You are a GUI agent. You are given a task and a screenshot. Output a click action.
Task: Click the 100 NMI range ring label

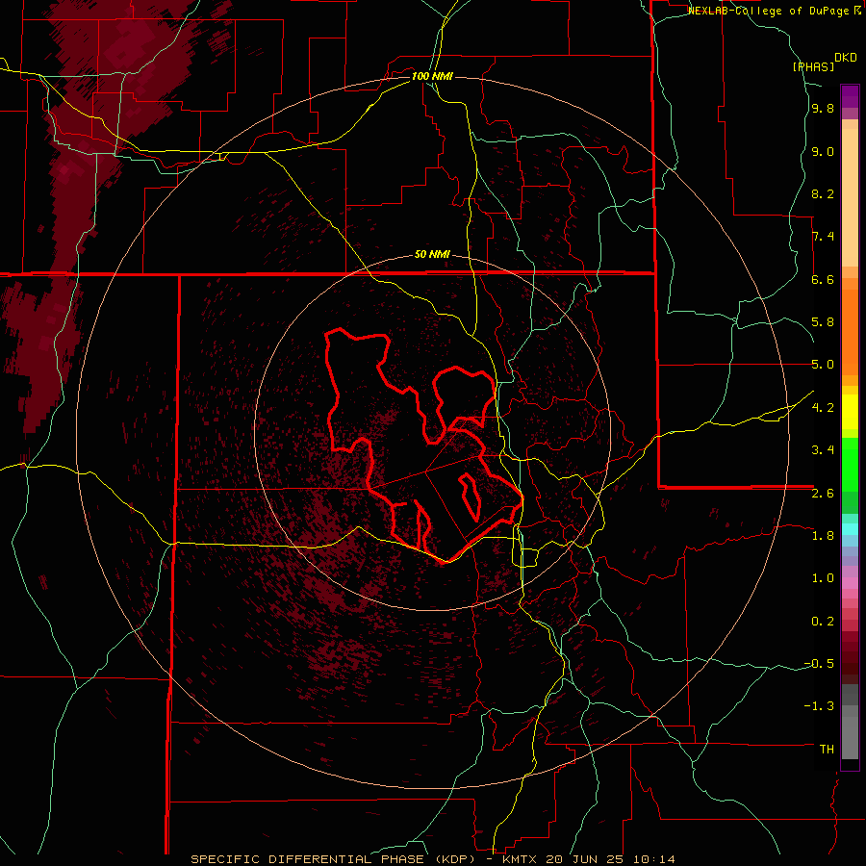[432, 76]
